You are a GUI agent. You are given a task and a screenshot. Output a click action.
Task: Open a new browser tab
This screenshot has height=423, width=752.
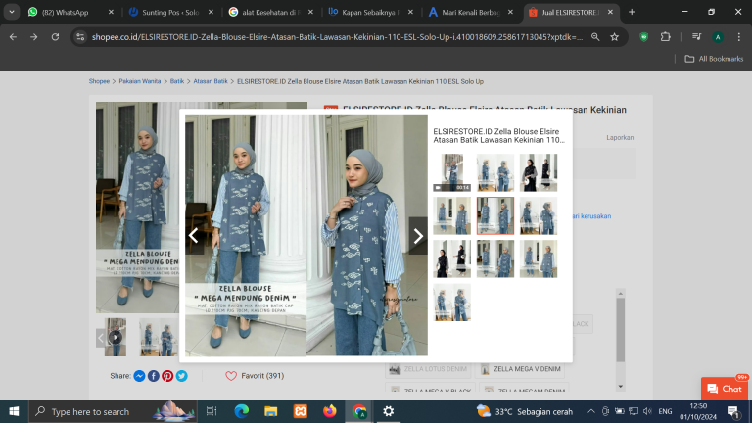coord(632,13)
